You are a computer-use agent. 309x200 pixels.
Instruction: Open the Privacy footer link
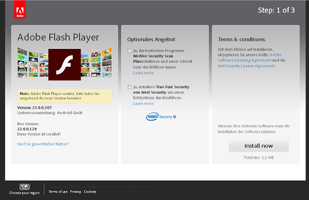[75, 192]
